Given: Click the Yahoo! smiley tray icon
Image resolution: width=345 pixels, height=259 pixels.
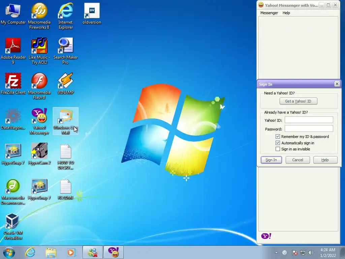Looking at the screenshot, I should [x=284, y=253].
